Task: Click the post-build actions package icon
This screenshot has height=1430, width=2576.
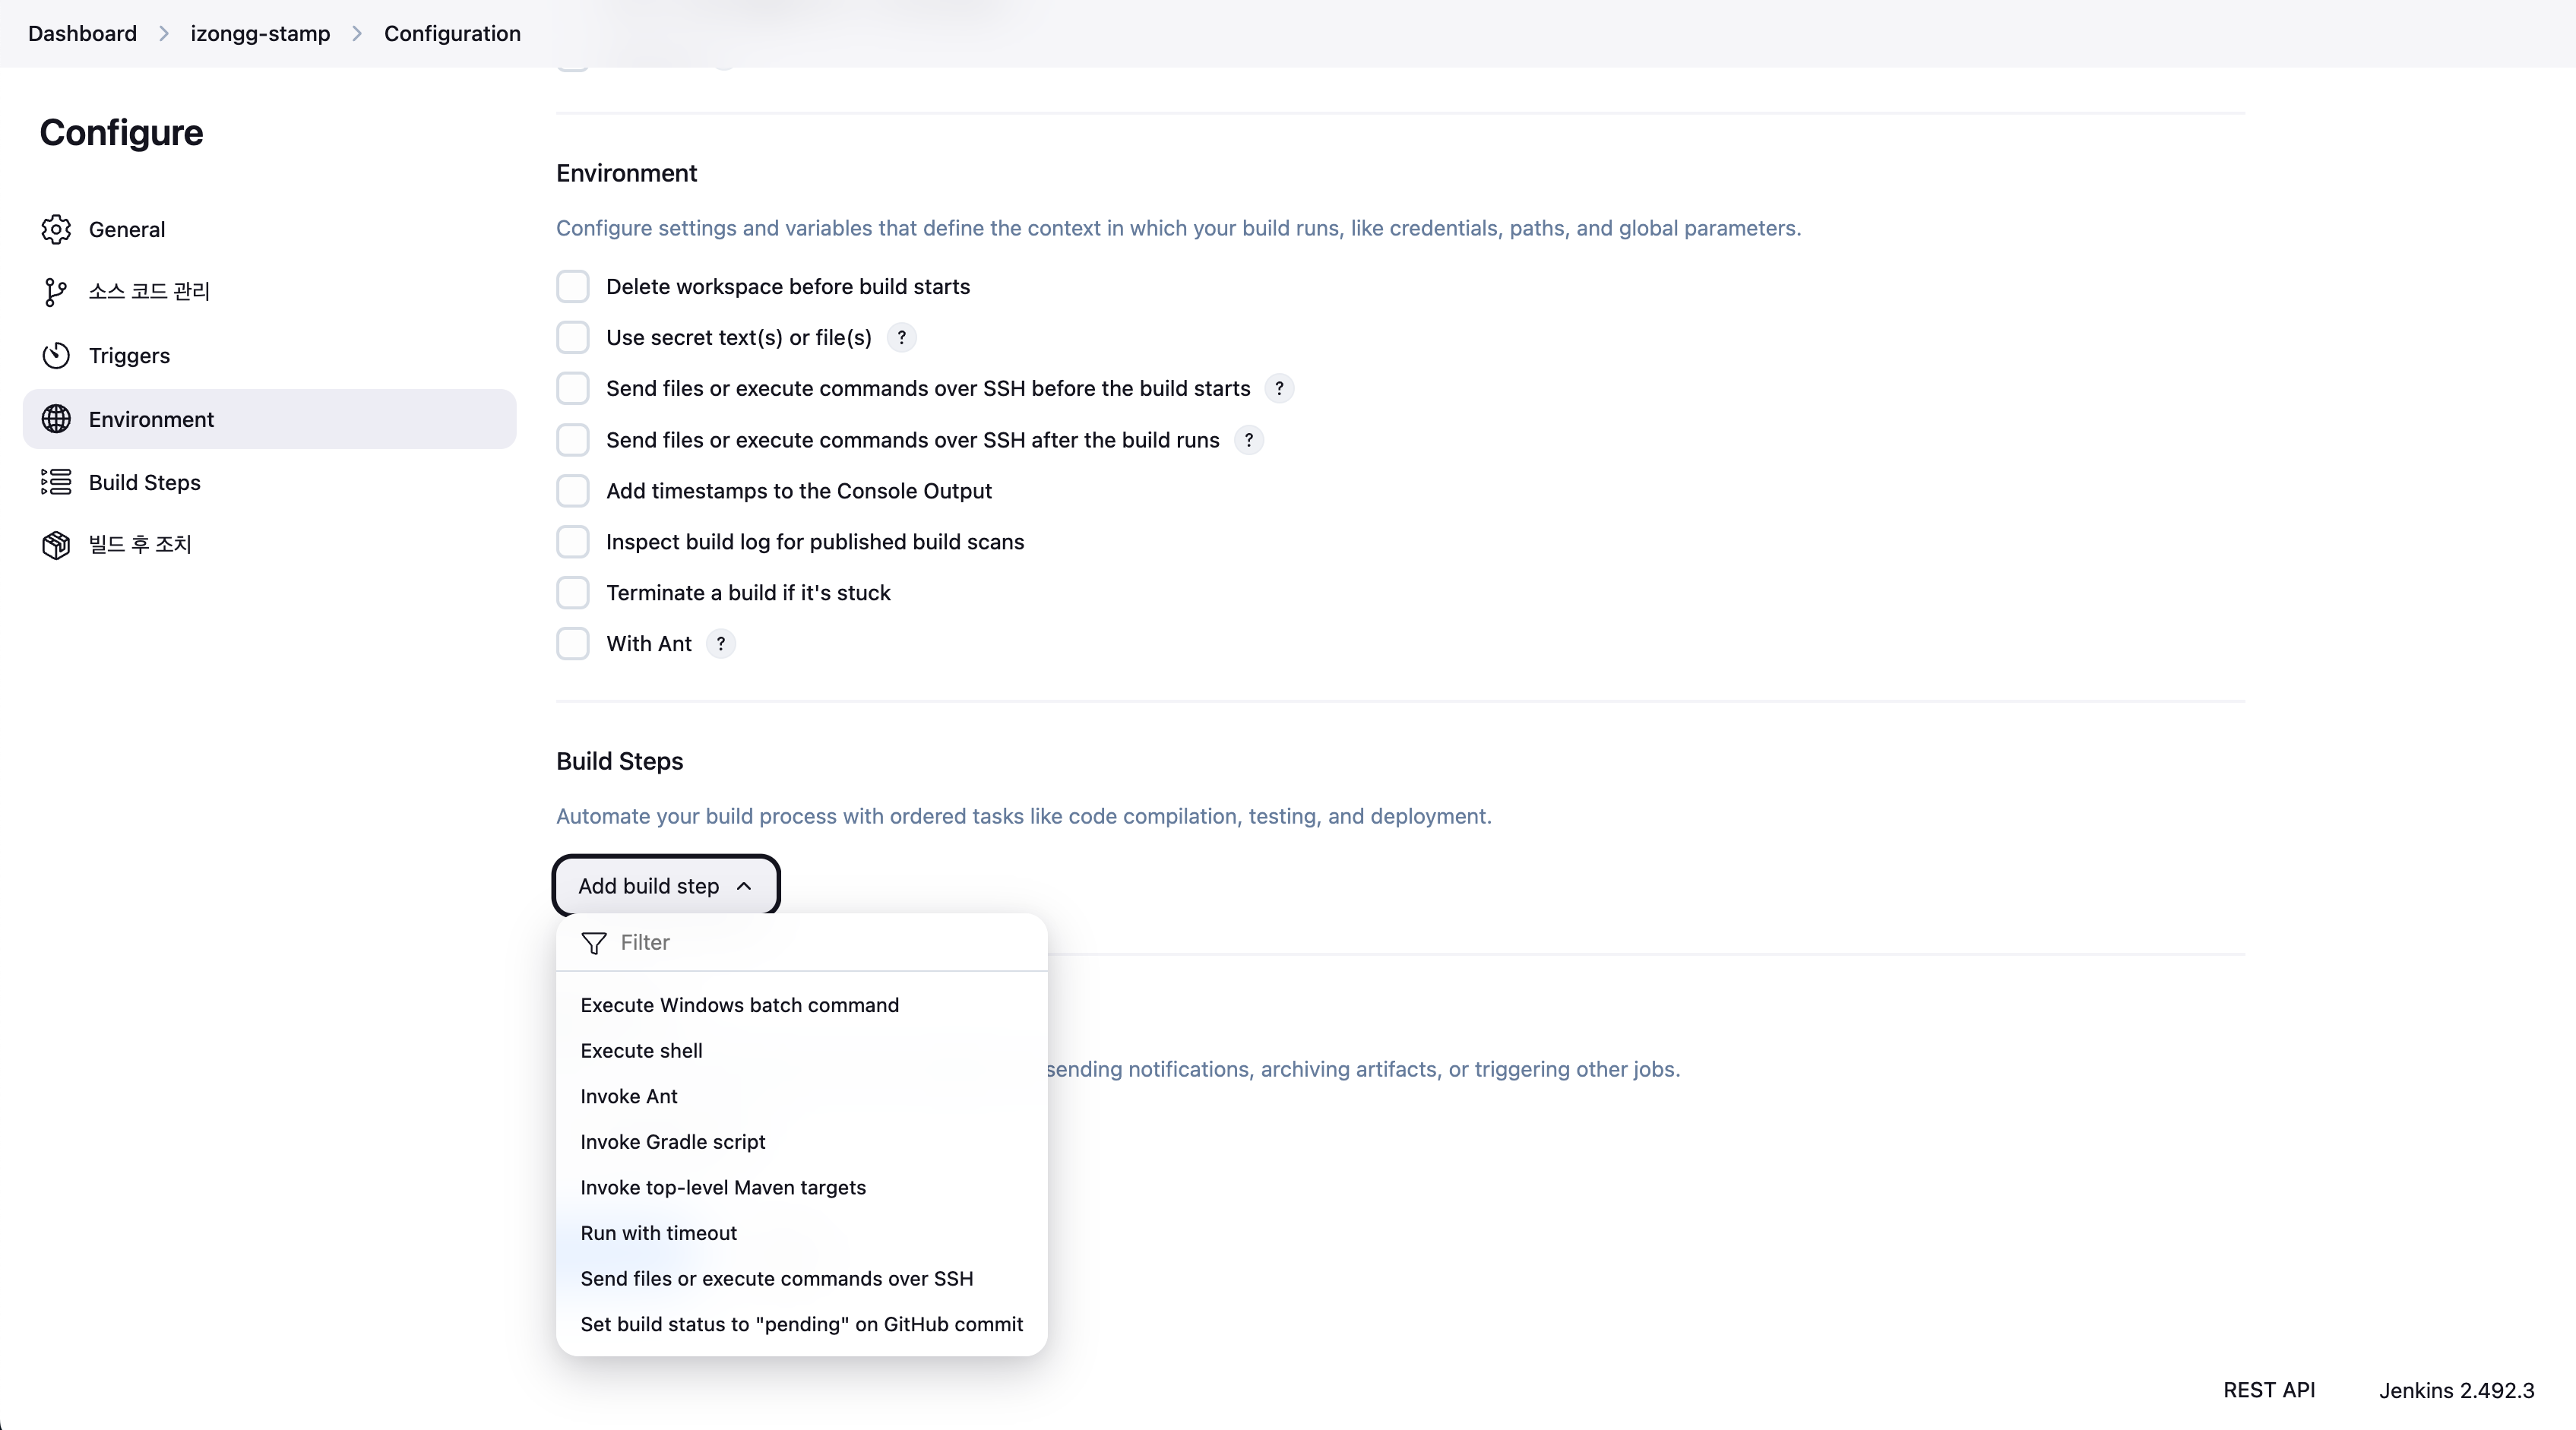Action: (56, 545)
